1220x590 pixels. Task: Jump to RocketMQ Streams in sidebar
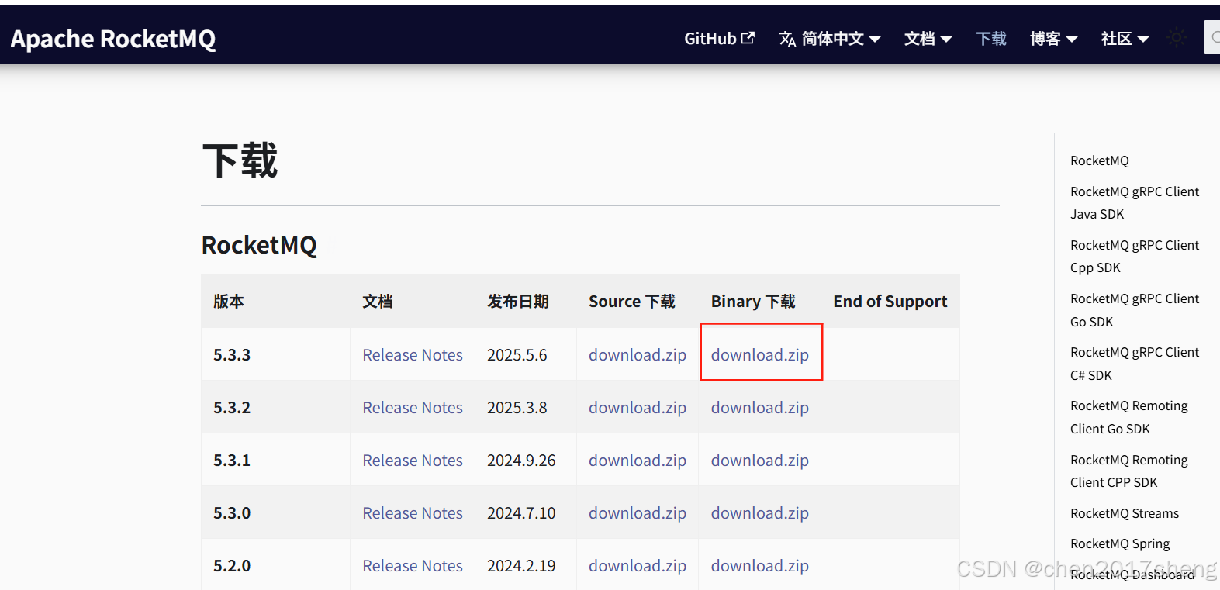(1125, 513)
